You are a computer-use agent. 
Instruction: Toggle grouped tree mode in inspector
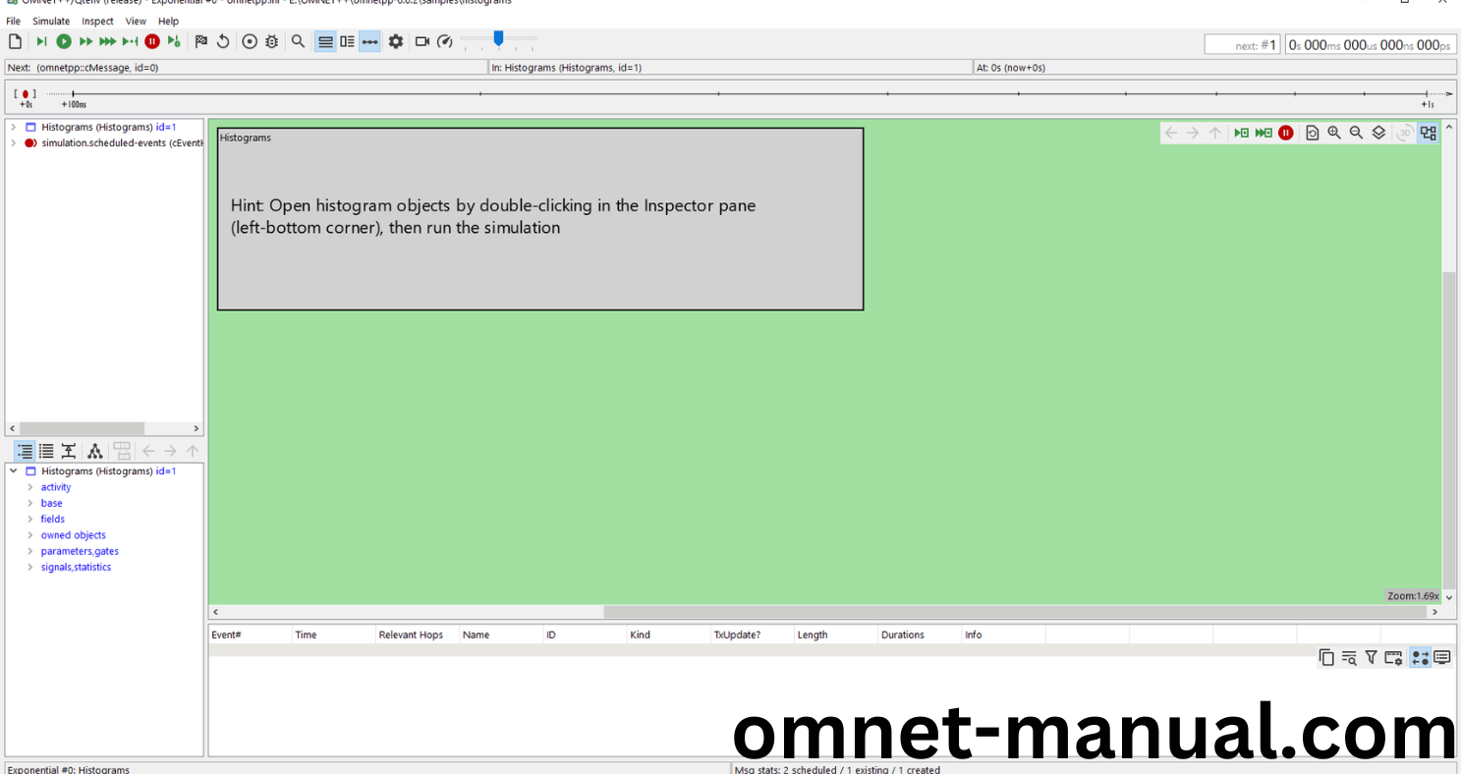(25, 451)
